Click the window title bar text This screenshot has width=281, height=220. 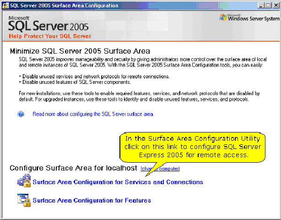pos(64,5)
